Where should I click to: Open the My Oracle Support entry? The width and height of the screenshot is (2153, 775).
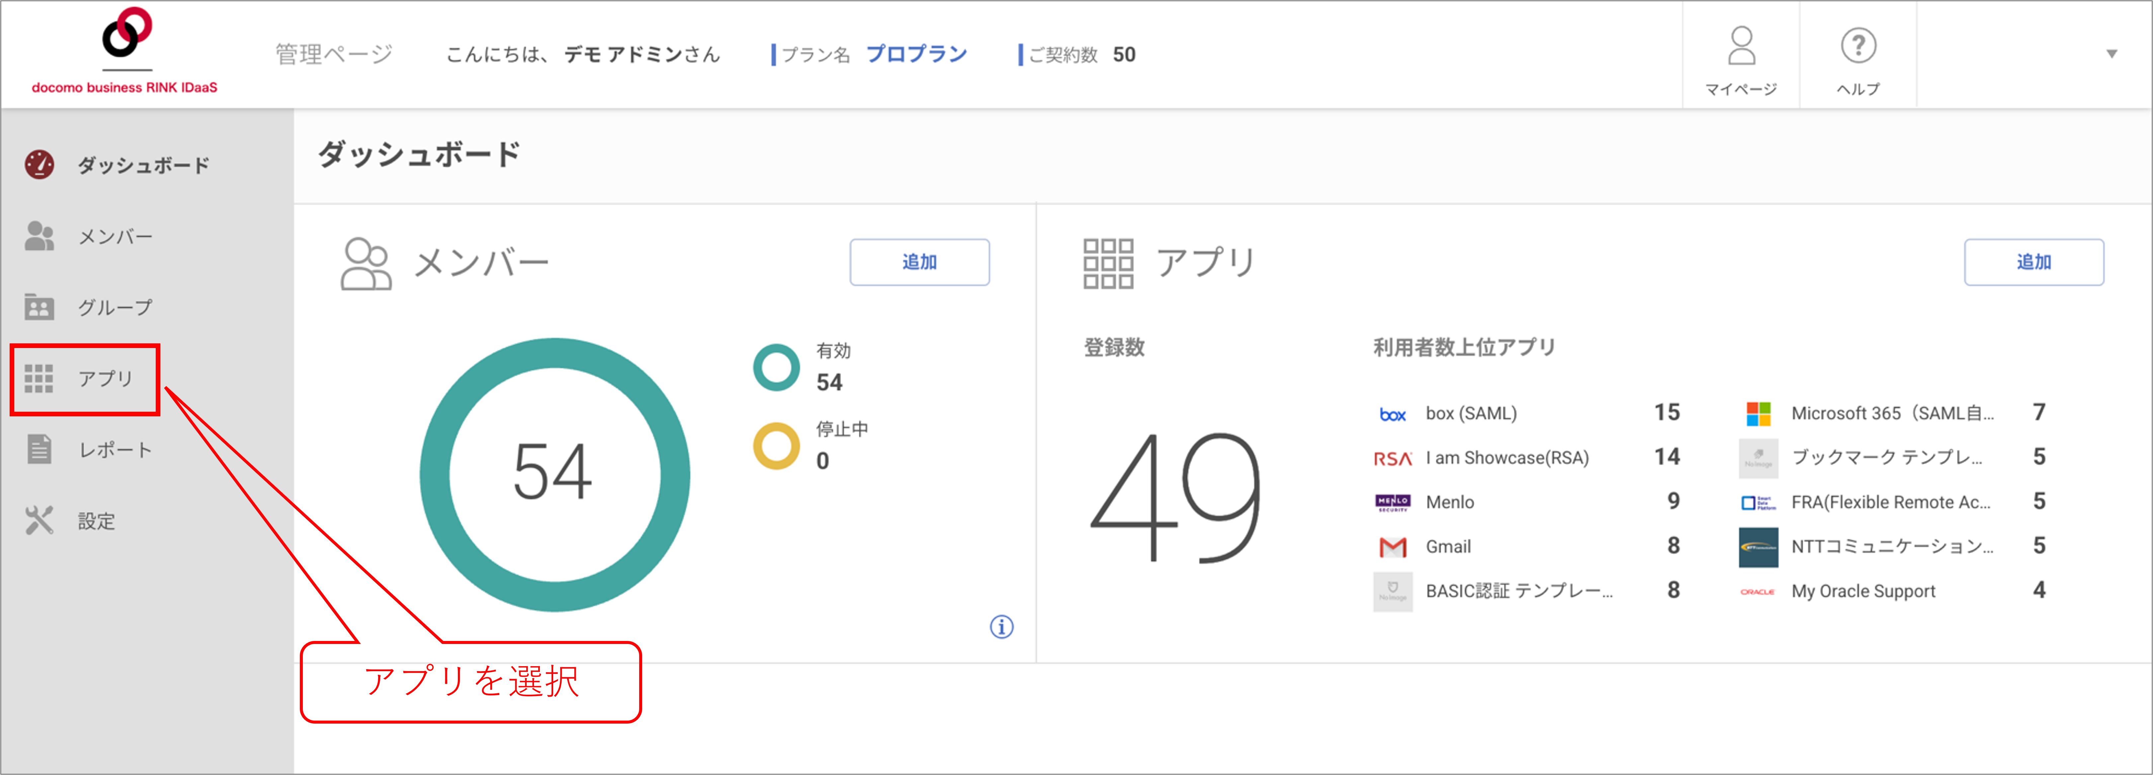(1863, 591)
